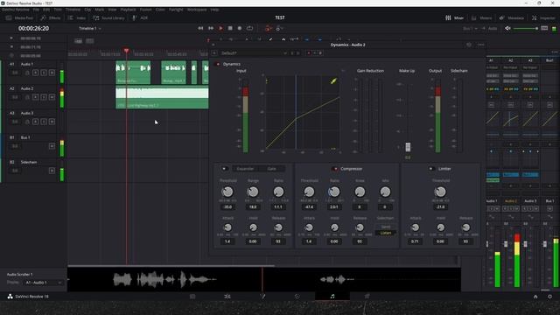
Task: Open the Audio Scroller display track dropdown
Action: (x=43, y=283)
